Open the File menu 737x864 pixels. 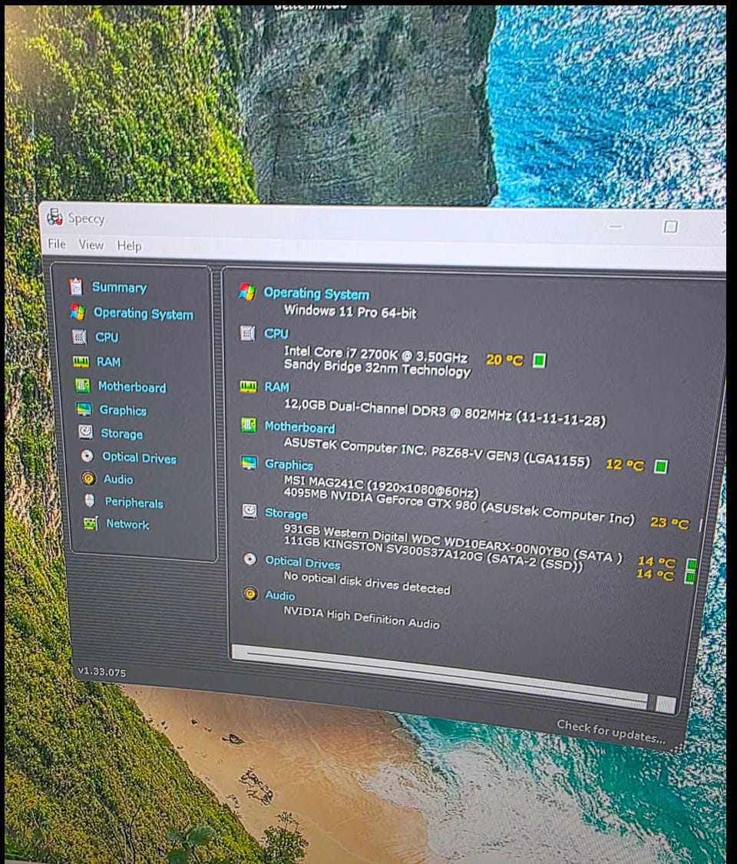pos(57,243)
